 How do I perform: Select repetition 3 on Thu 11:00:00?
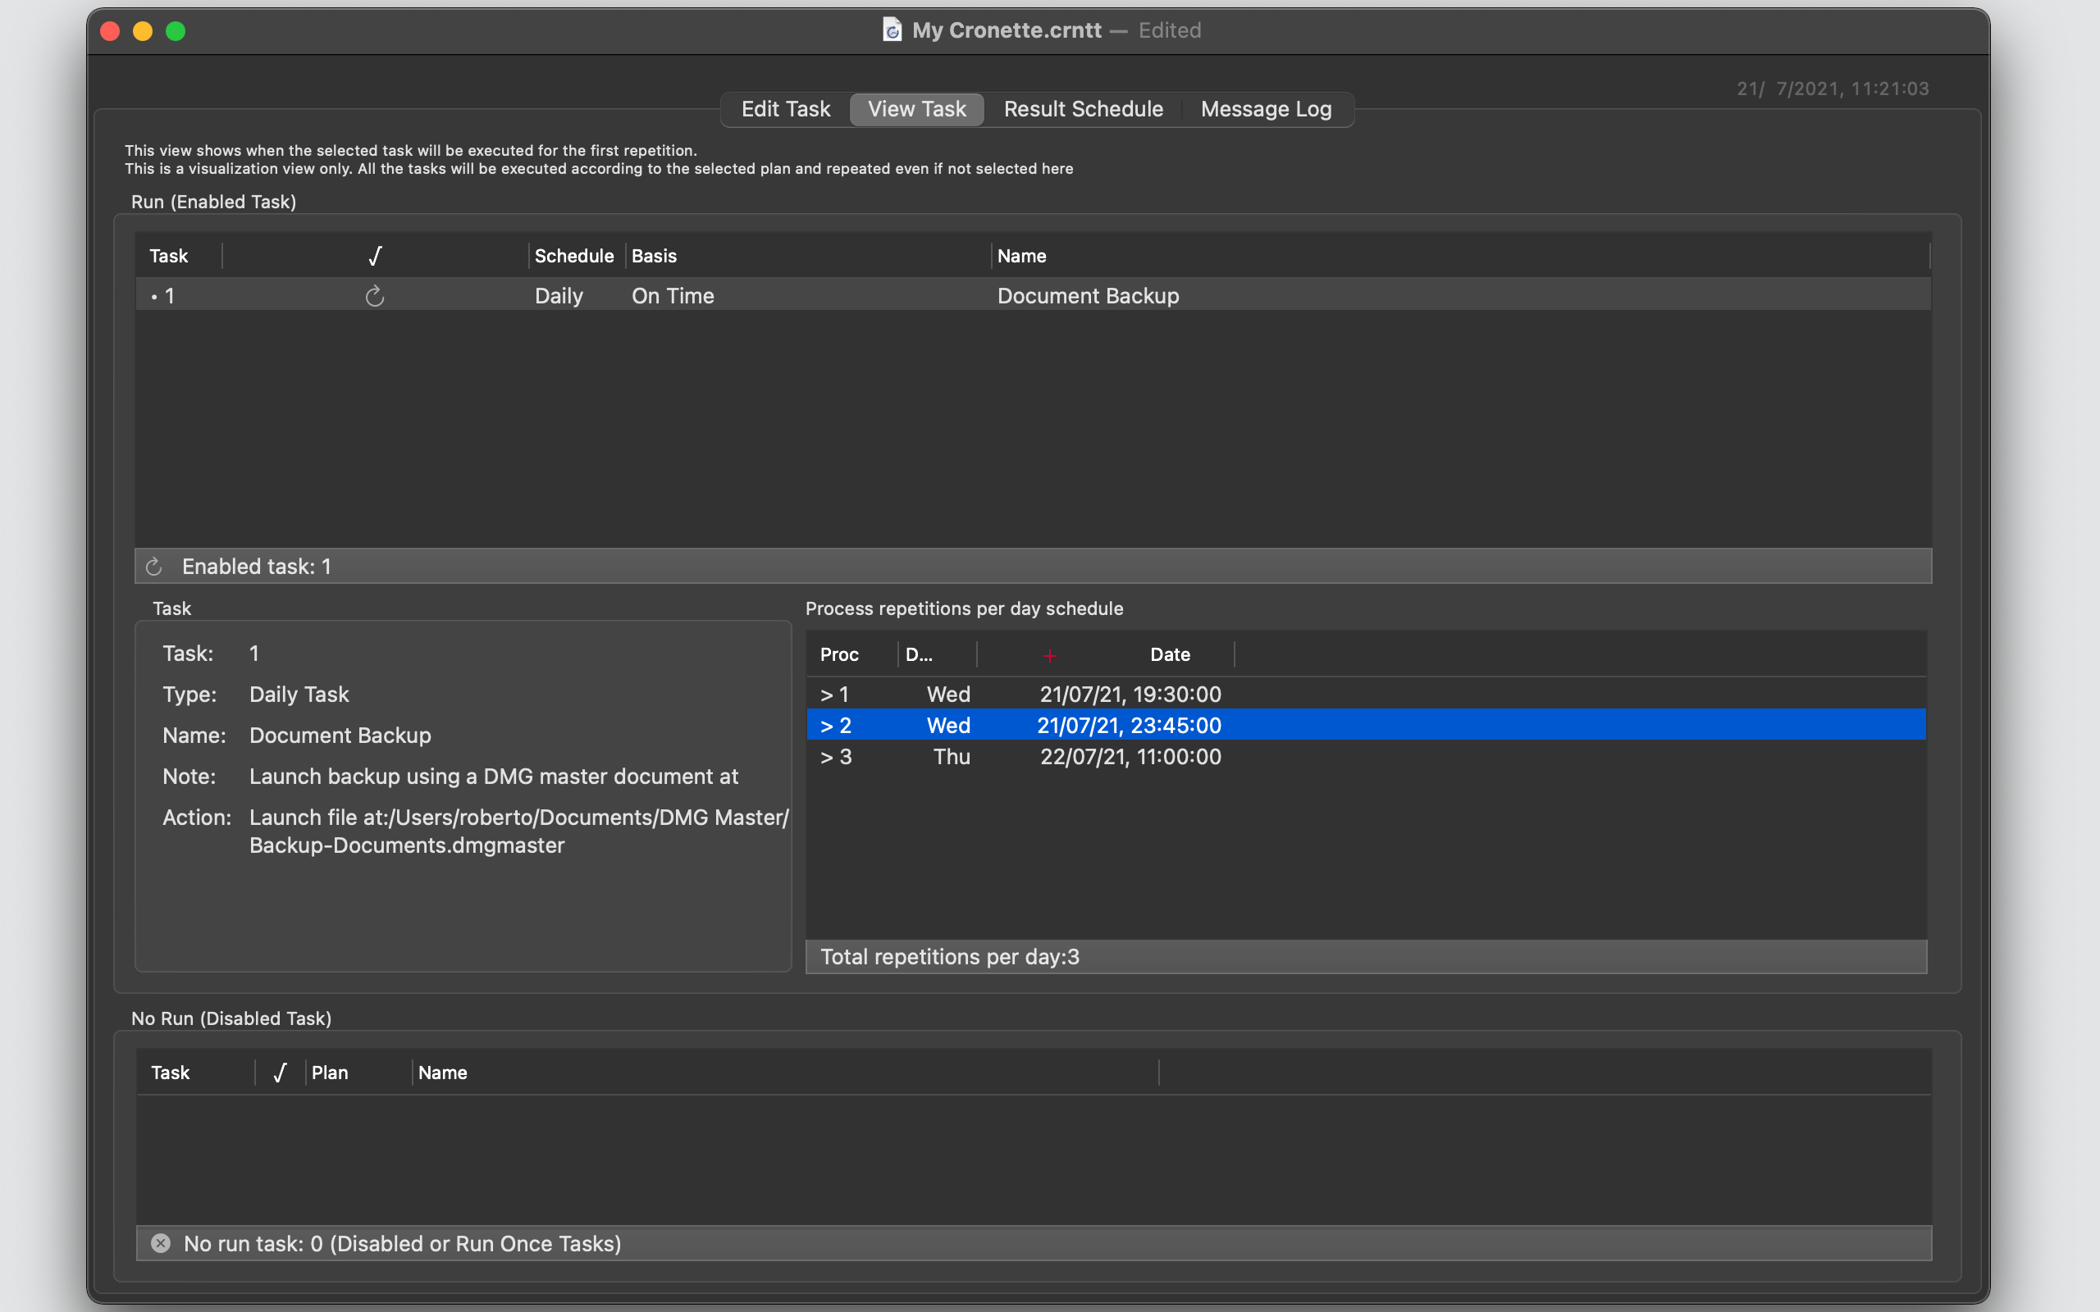(1366, 756)
